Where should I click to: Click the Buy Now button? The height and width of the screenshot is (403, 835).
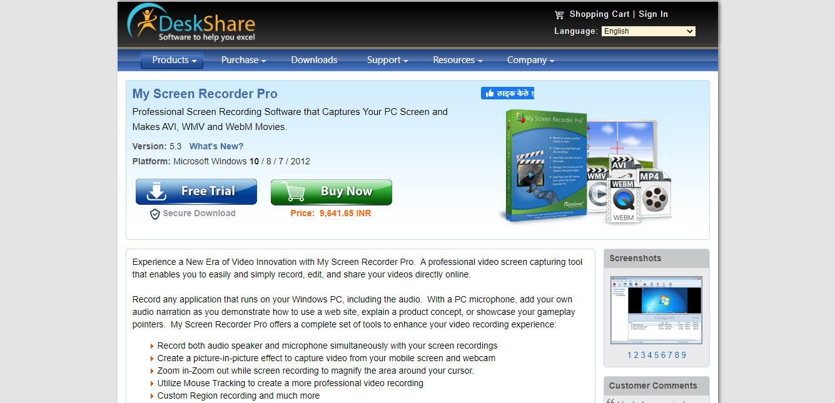(x=331, y=192)
